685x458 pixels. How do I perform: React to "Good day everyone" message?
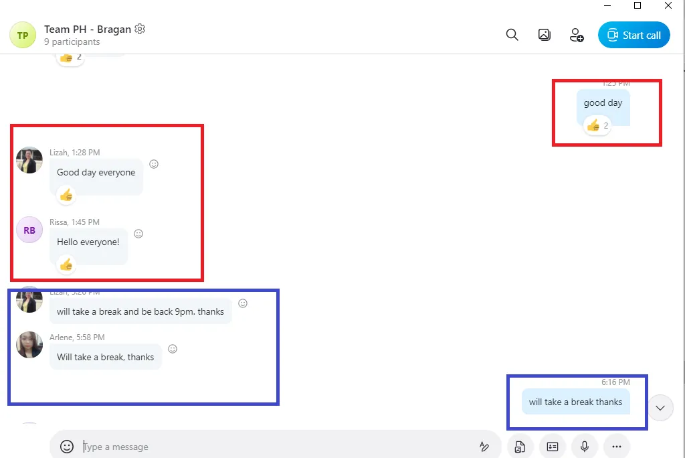coord(154,164)
